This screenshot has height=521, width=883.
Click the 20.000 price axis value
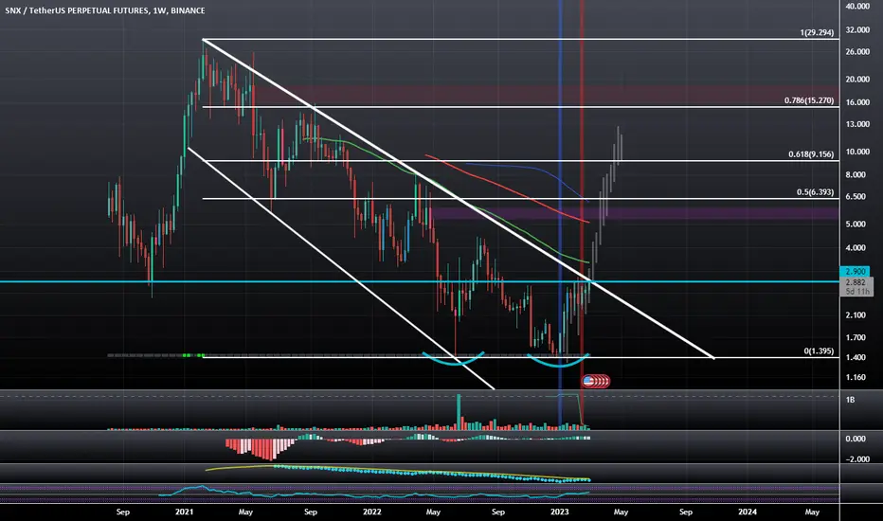tap(857, 80)
